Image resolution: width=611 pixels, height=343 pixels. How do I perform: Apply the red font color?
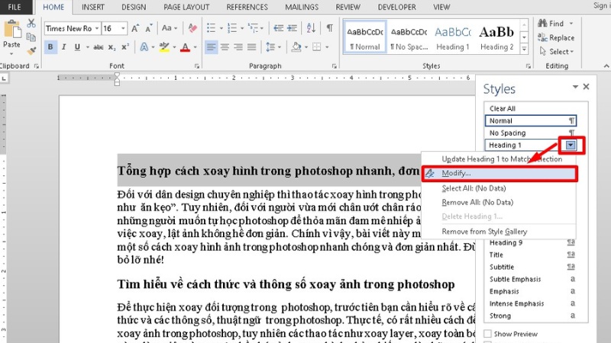tap(186, 47)
